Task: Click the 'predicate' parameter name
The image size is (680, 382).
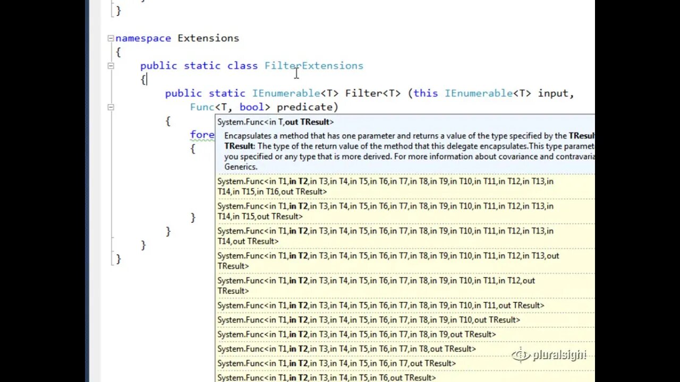Action: (x=304, y=107)
